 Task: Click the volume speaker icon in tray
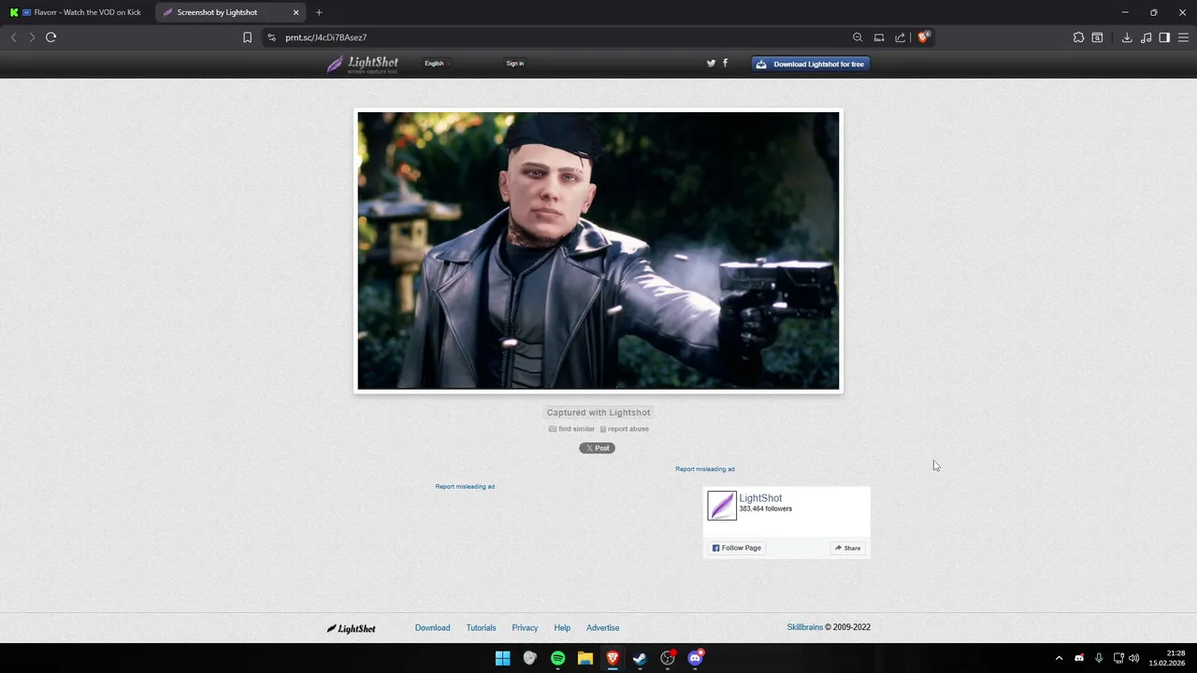tap(1133, 658)
